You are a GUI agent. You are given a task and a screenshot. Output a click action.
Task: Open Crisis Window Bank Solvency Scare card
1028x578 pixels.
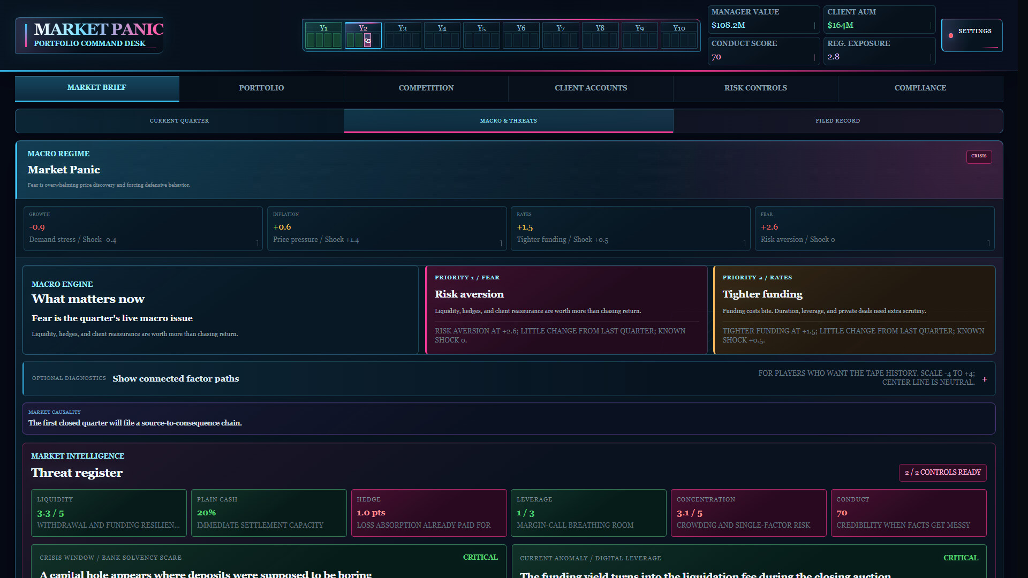click(269, 561)
